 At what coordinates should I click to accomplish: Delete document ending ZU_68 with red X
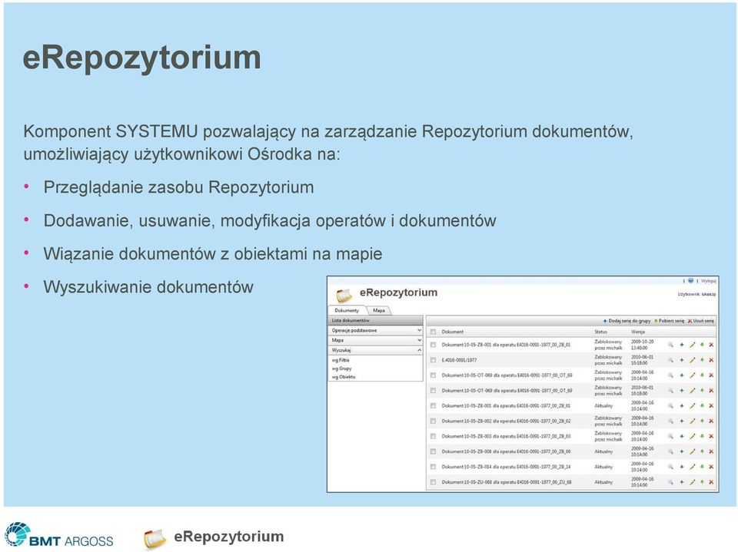click(711, 482)
